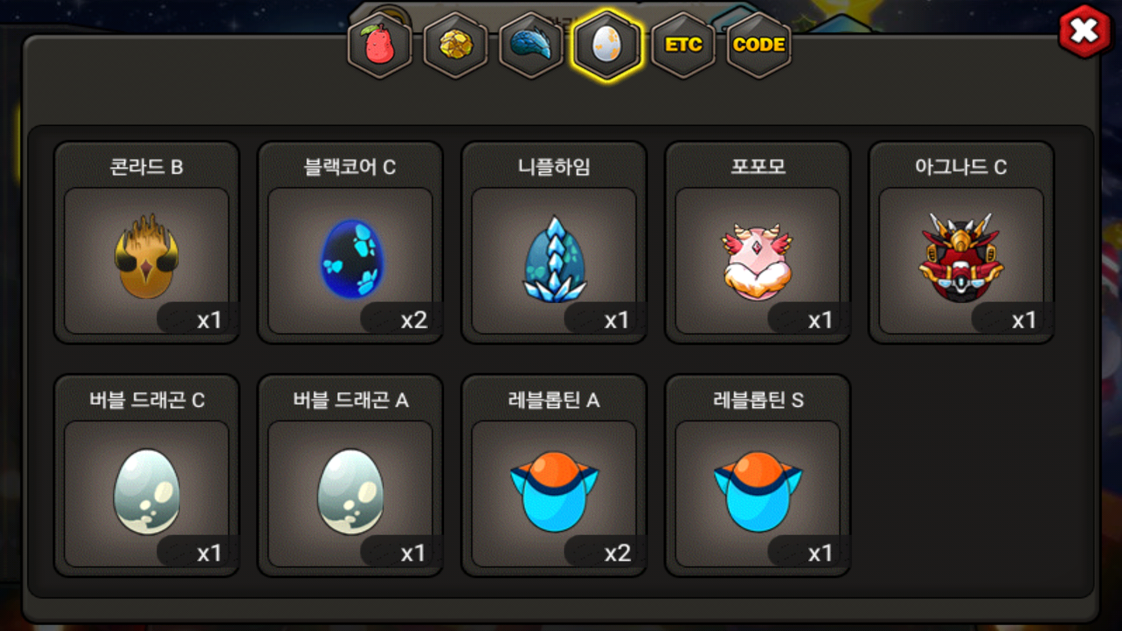Viewport: 1122px width, 631px height.
Task: Select the 블랙코어 C blue spotted egg
Action: pos(351,257)
